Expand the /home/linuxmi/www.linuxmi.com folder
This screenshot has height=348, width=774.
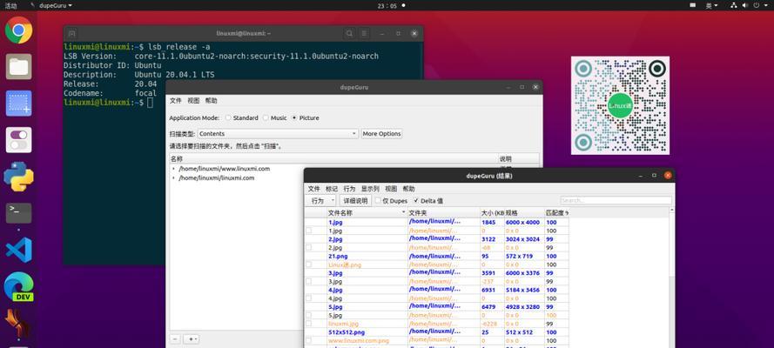pos(174,169)
